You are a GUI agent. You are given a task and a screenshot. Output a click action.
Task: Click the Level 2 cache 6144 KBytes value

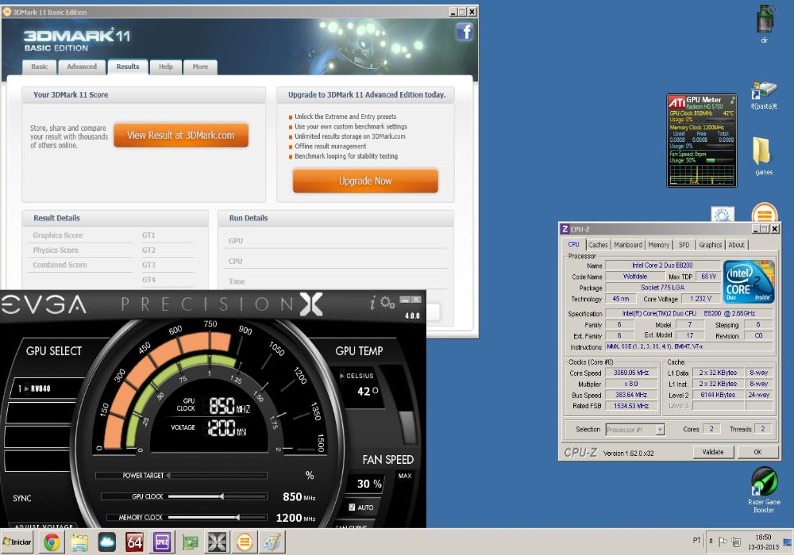[x=718, y=395]
